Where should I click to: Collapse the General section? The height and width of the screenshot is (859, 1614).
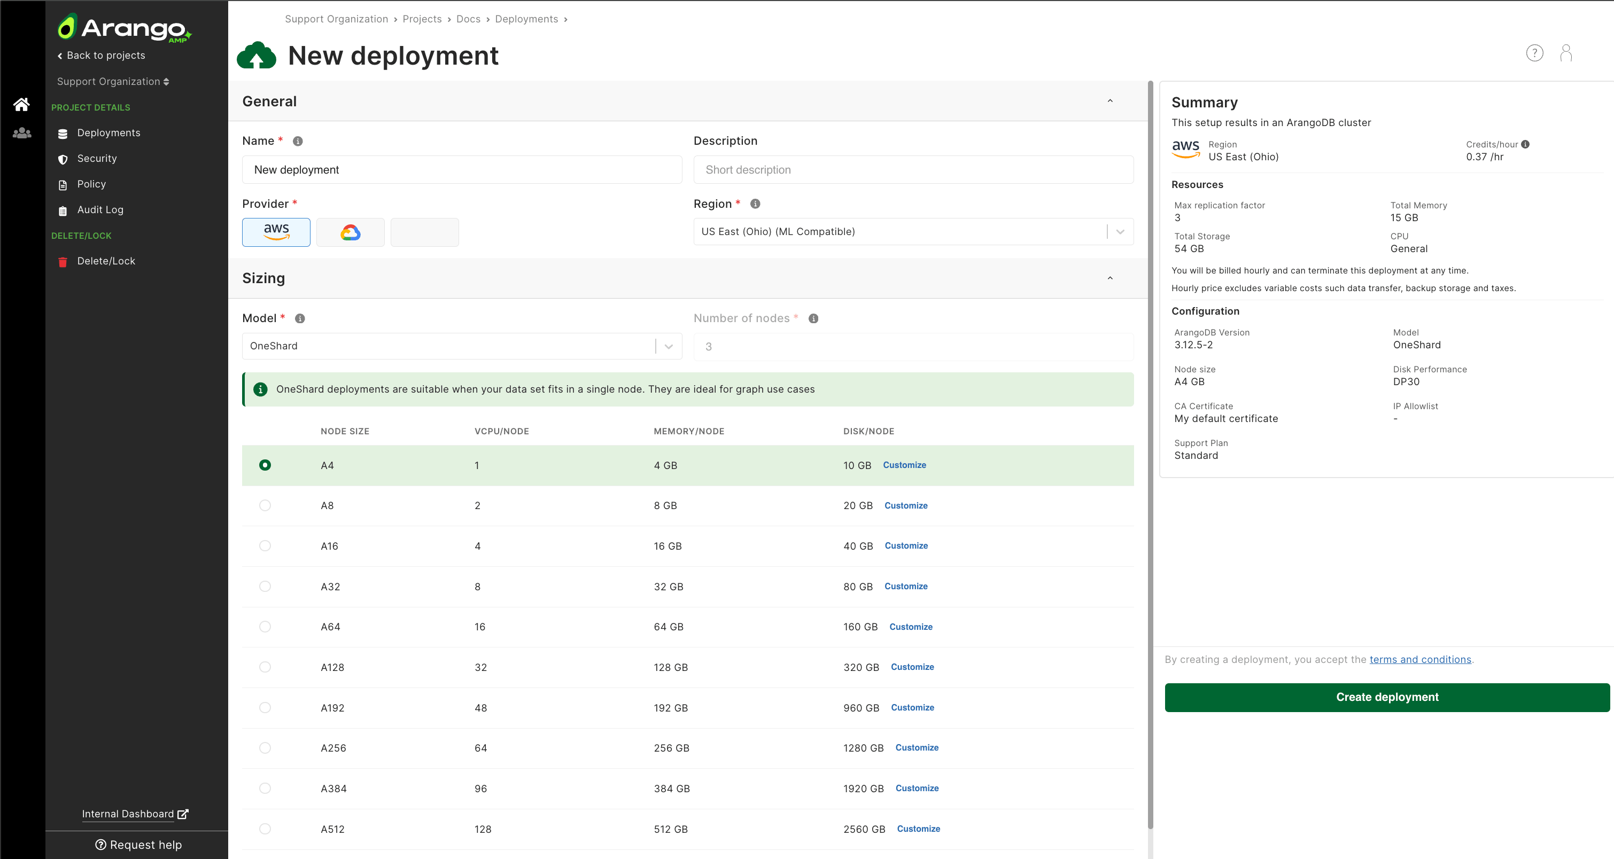click(1110, 101)
